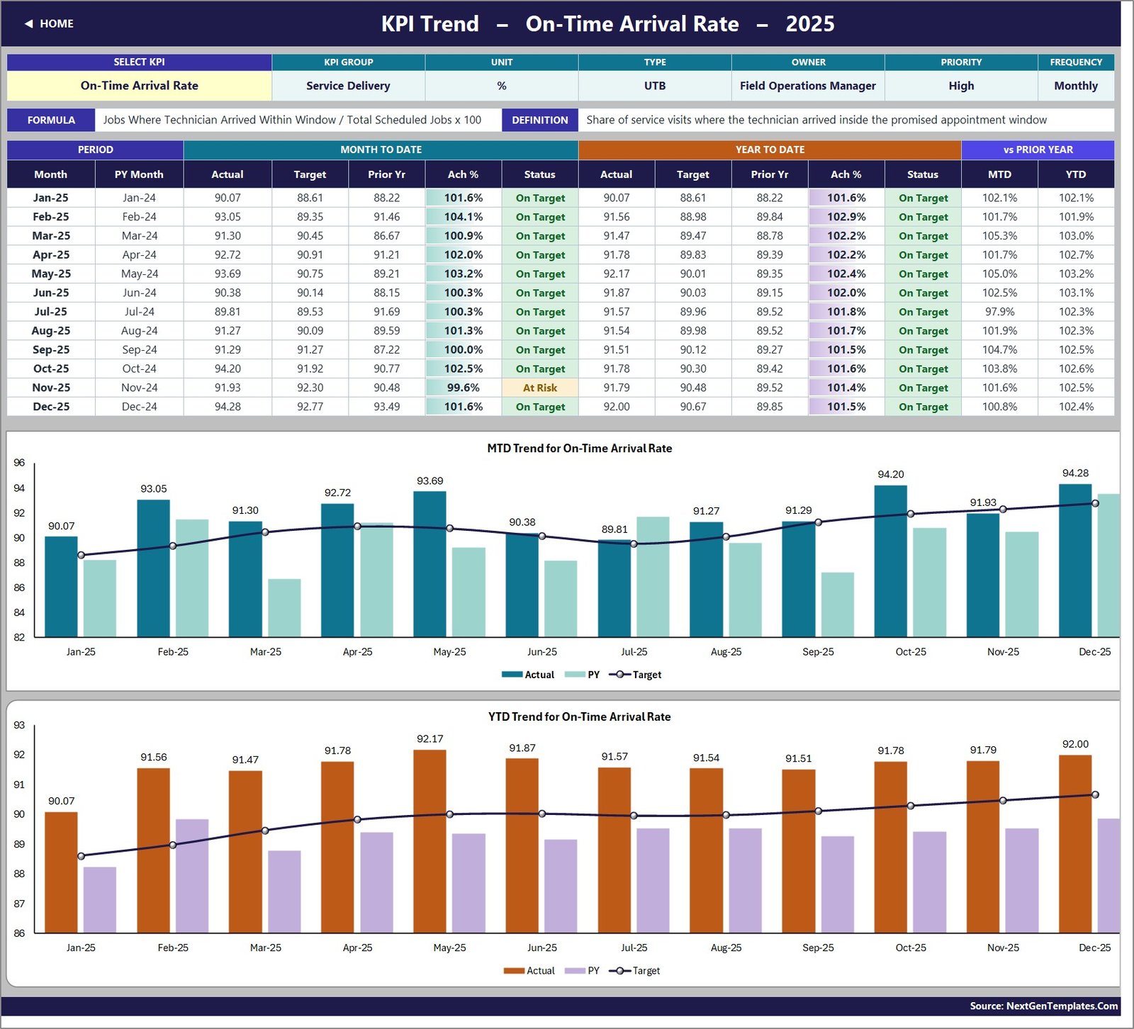Image resolution: width=1134 pixels, height=1029 pixels.
Task: Select the Sep-25 MTD target 91.27 cell
Action: (x=310, y=350)
